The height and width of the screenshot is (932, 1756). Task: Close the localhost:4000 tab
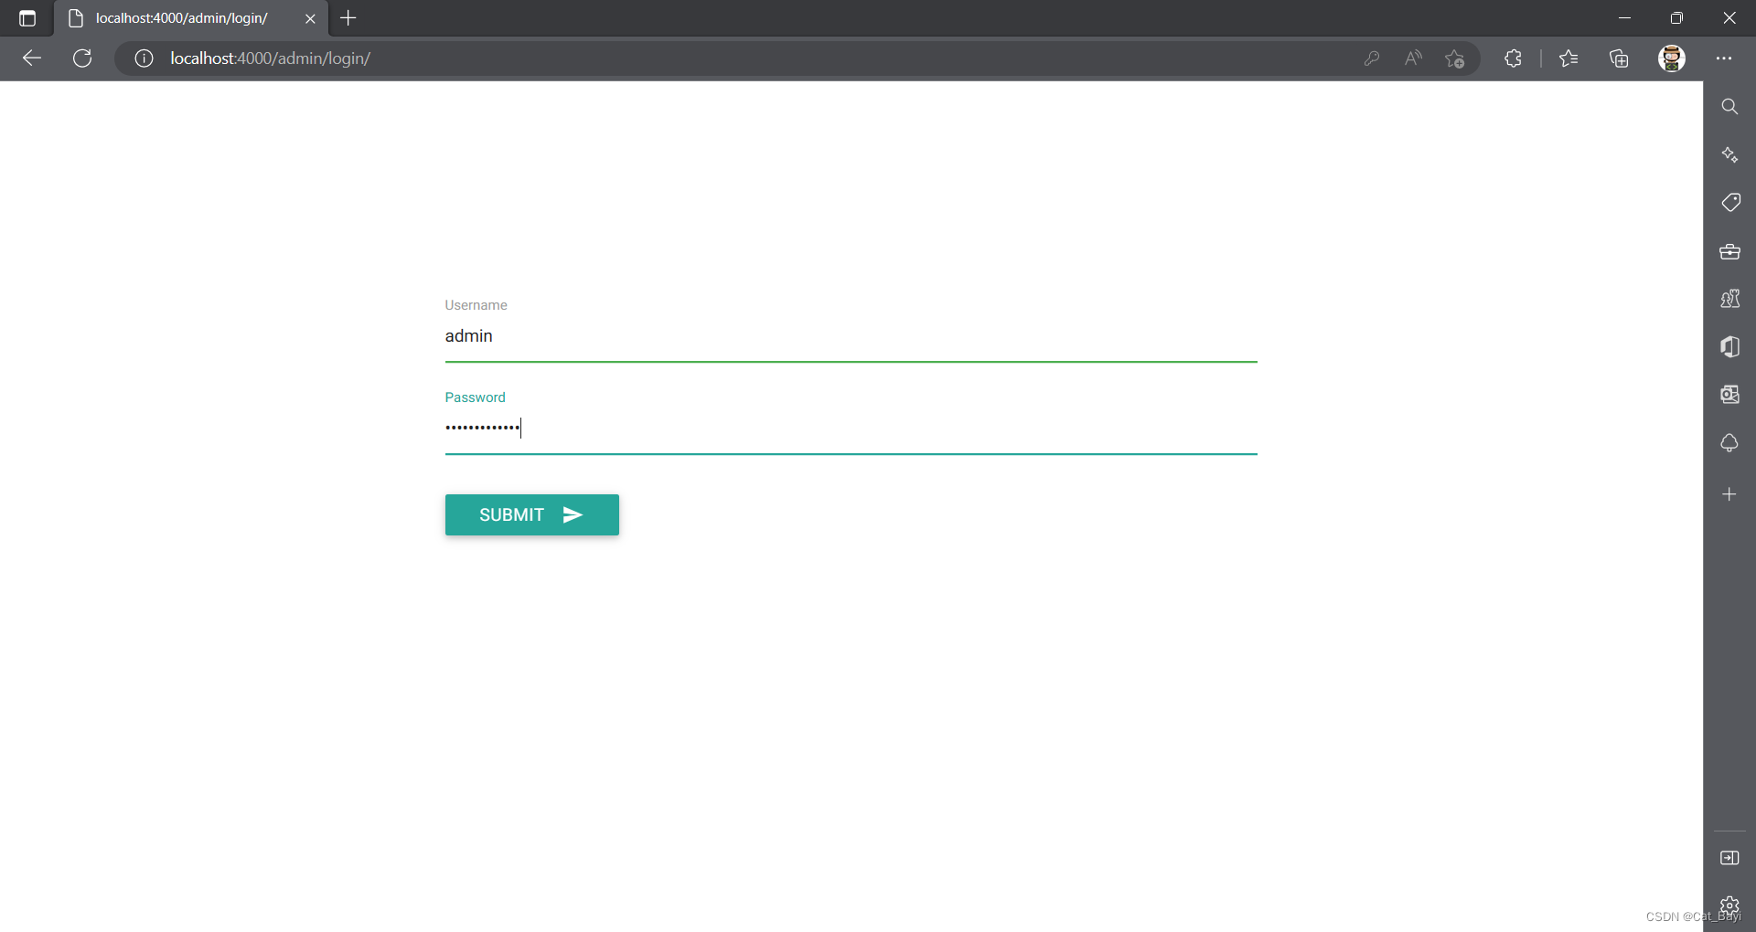point(310,18)
